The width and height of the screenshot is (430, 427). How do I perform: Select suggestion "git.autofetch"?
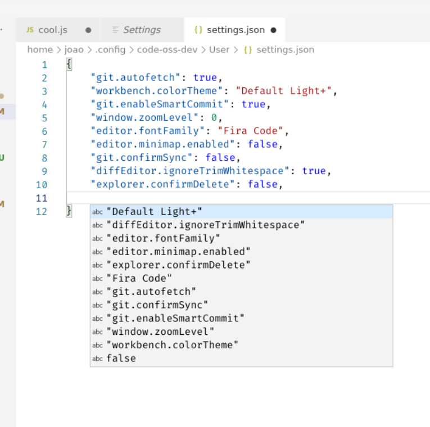[241, 292]
